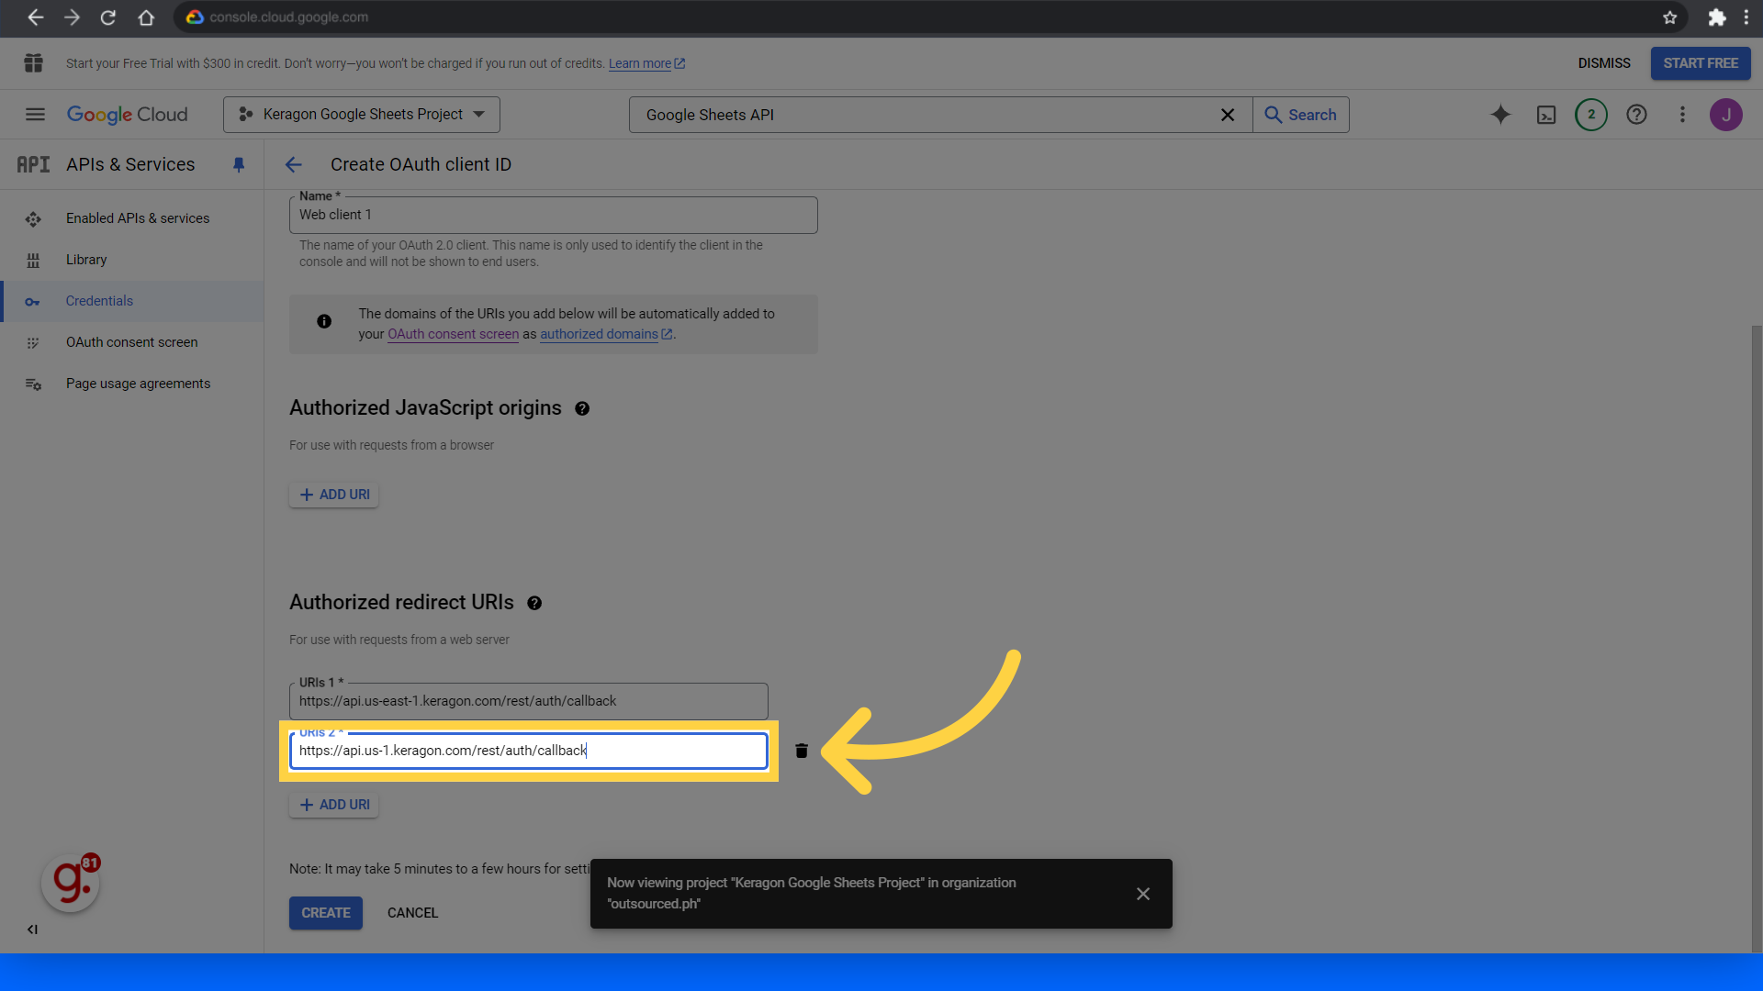Click the Search button
The image size is (1763, 991).
click(1301, 115)
